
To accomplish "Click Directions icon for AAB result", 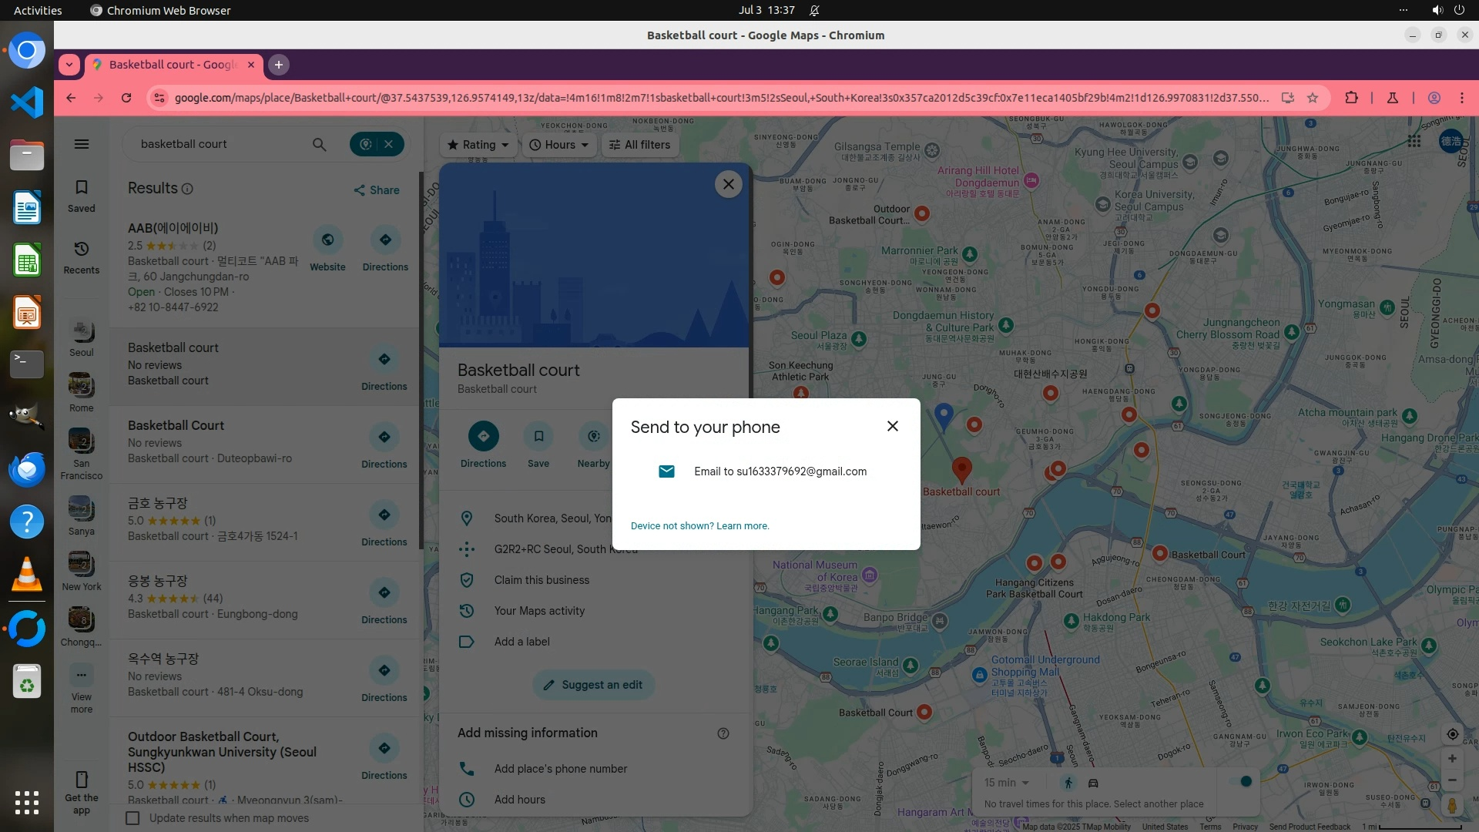I will (x=385, y=240).
